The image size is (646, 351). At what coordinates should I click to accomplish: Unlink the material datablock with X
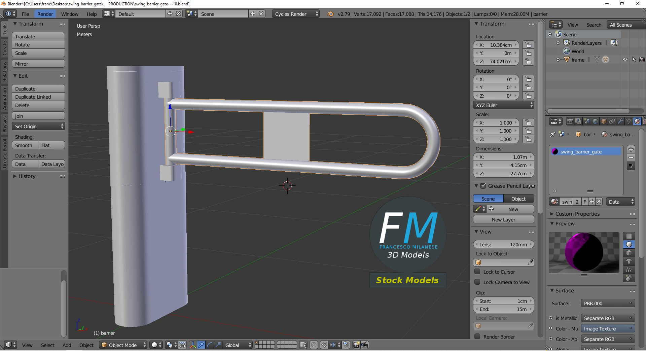pos(599,202)
